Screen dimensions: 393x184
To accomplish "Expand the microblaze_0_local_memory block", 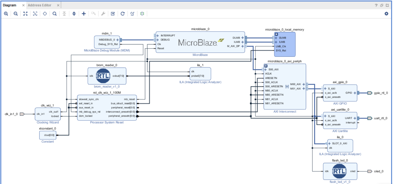I will [276, 34].
